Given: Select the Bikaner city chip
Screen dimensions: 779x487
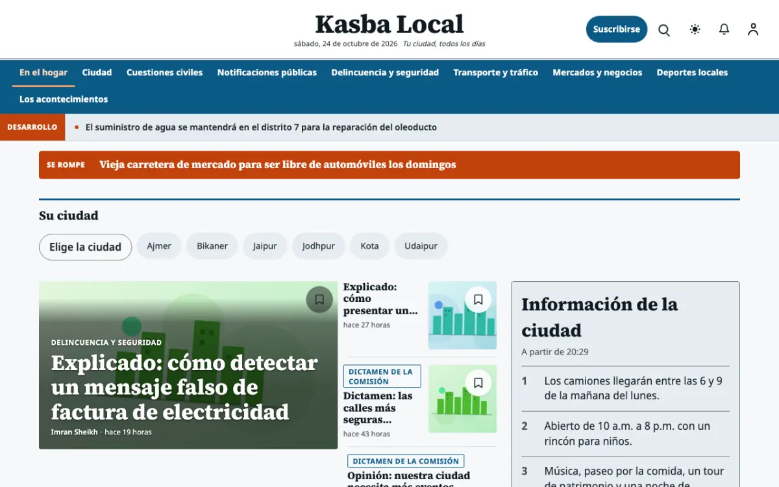Looking at the screenshot, I should (212, 246).
